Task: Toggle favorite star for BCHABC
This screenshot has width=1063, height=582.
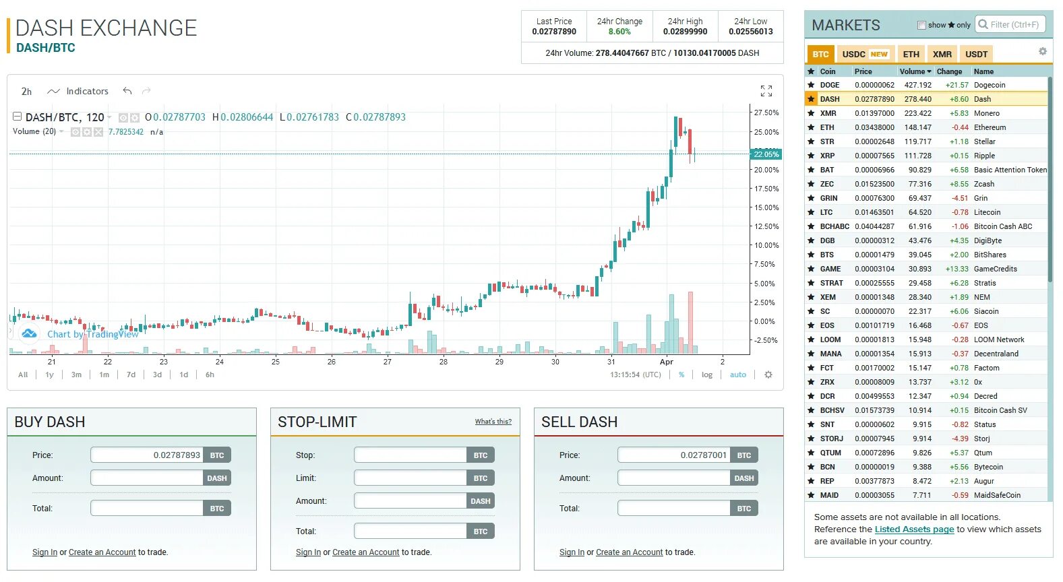Action: (x=812, y=226)
